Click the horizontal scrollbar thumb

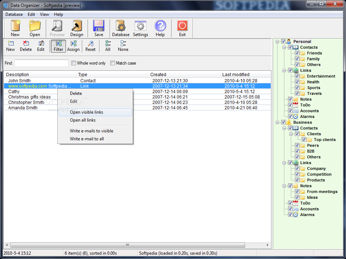[x=128, y=245]
